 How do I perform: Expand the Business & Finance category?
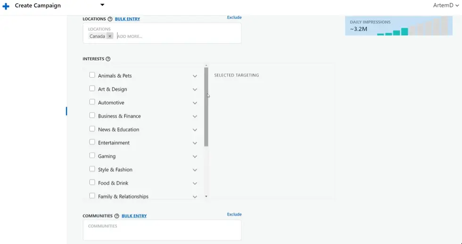195,116
